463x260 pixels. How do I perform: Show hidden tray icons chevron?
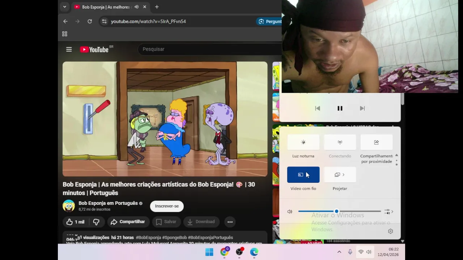pos(339,252)
